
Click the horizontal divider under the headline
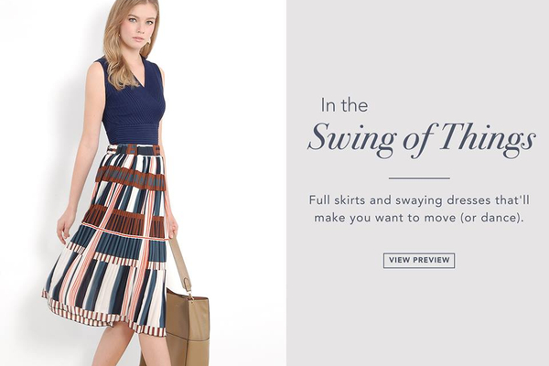[419, 178]
